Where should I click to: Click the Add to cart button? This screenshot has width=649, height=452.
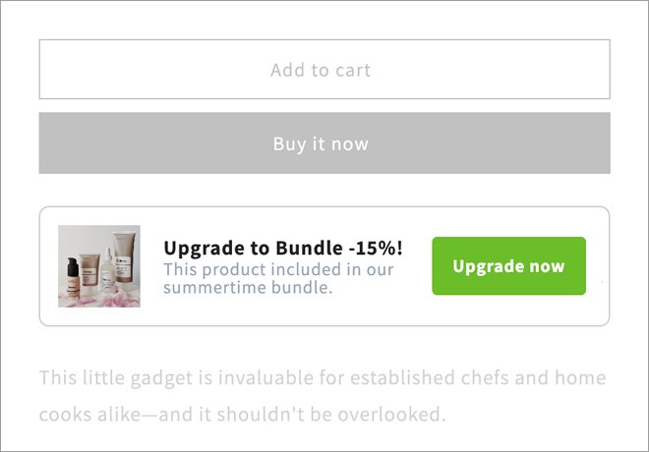(x=324, y=70)
